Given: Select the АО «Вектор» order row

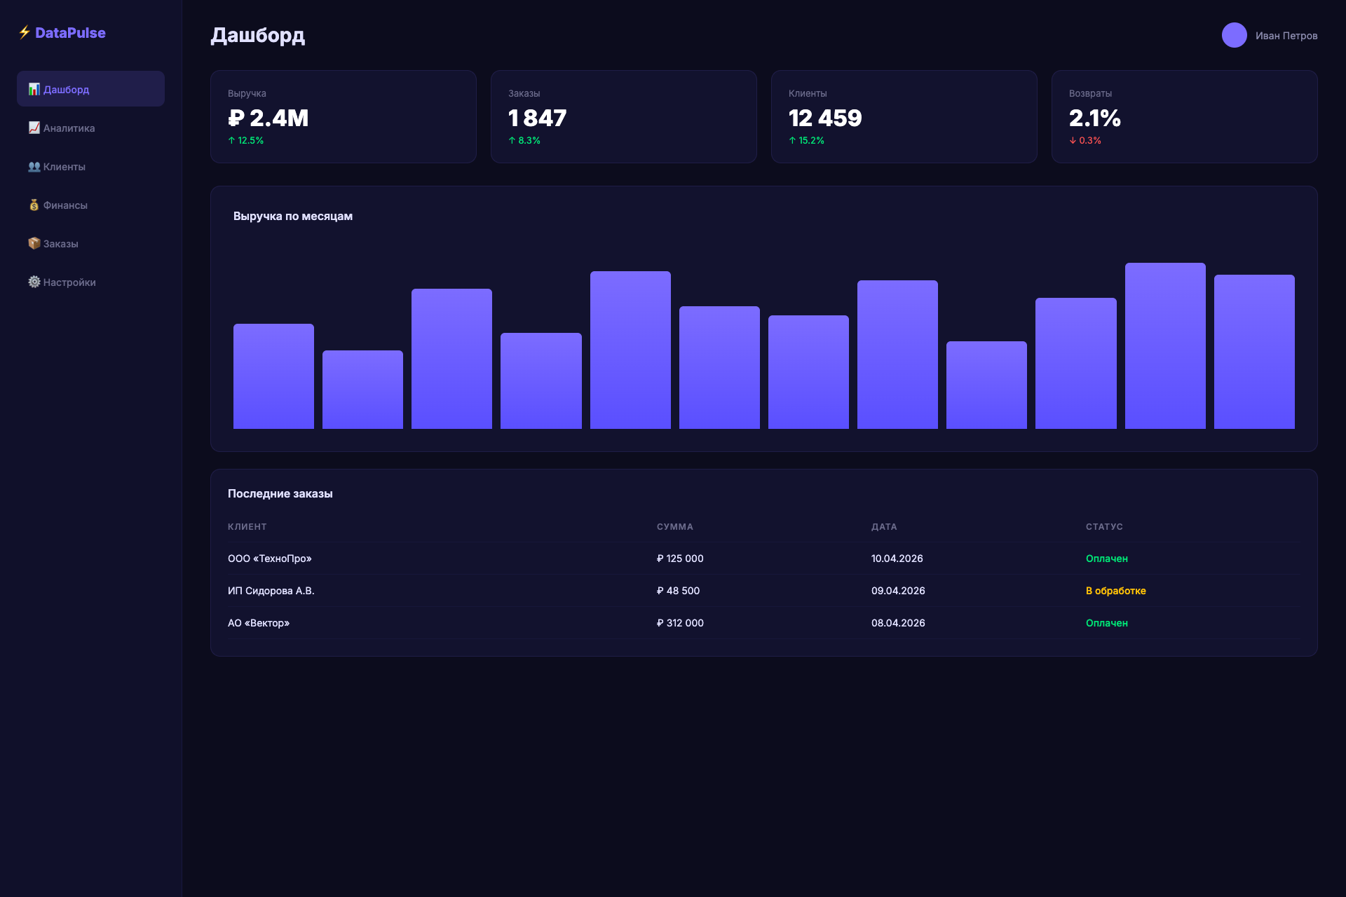Looking at the screenshot, I should (258, 622).
